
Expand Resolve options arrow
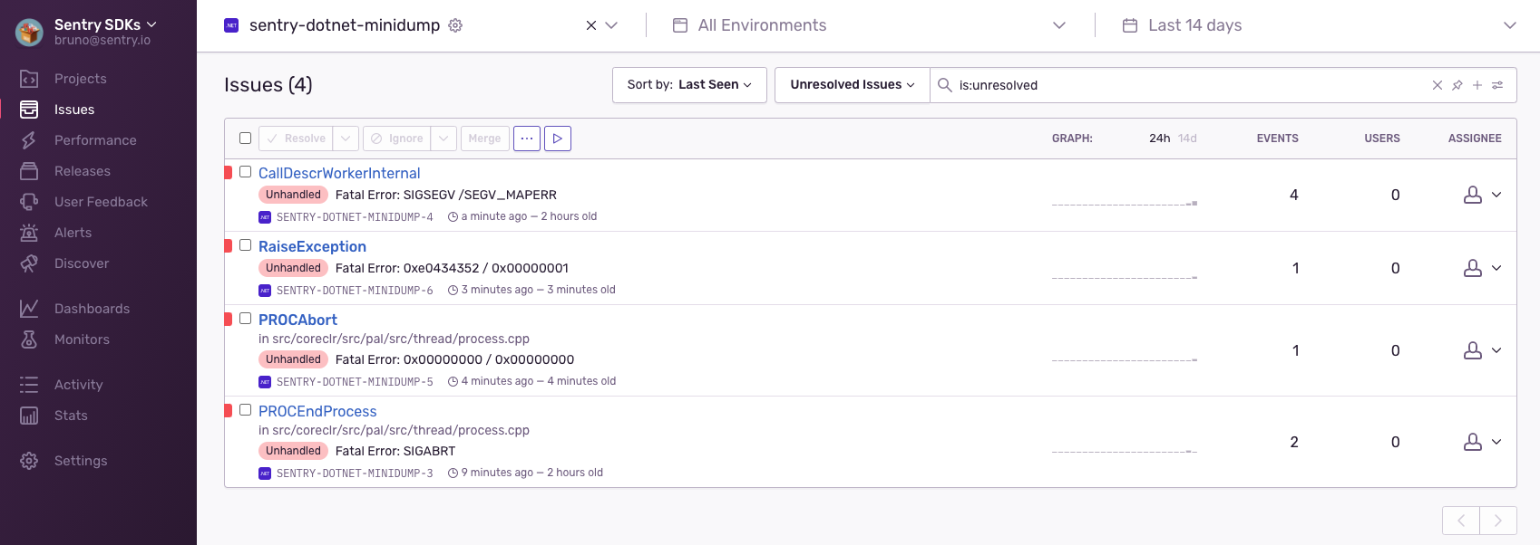point(346,139)
